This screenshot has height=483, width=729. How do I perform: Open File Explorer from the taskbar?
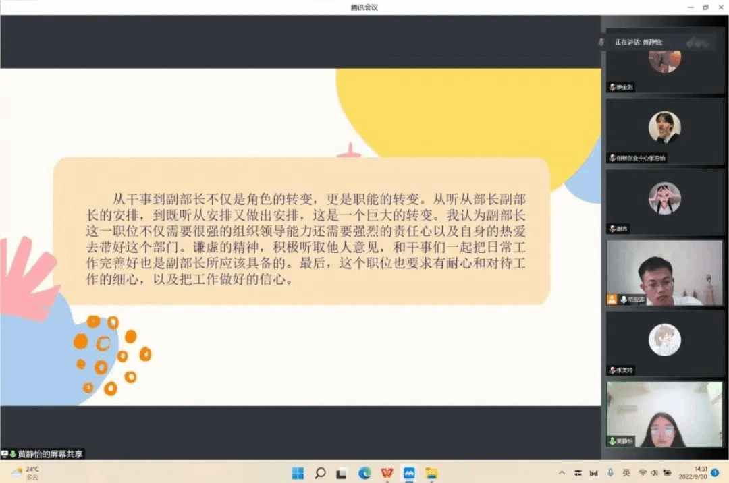pos(431,473)
